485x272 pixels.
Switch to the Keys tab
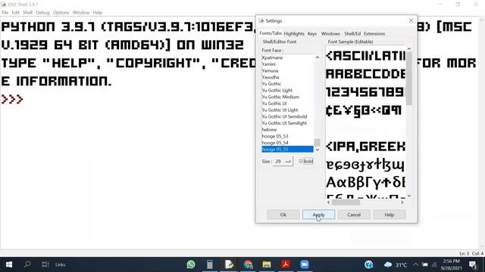click(x=311, y=33)
